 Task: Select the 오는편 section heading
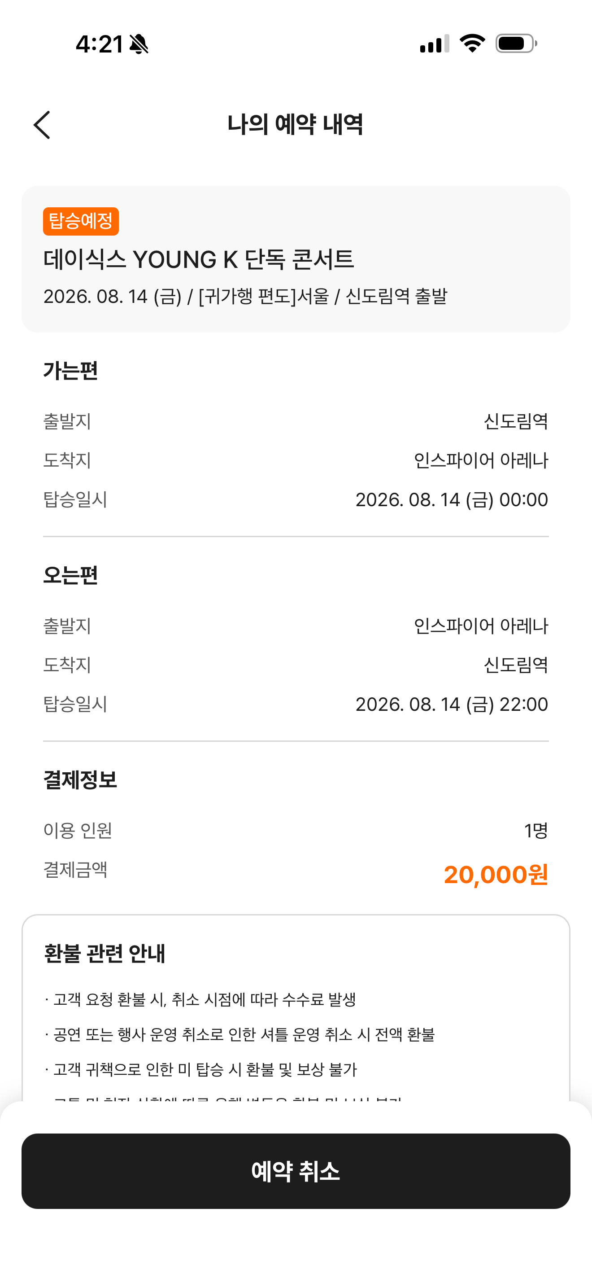[x=70, y=575]
